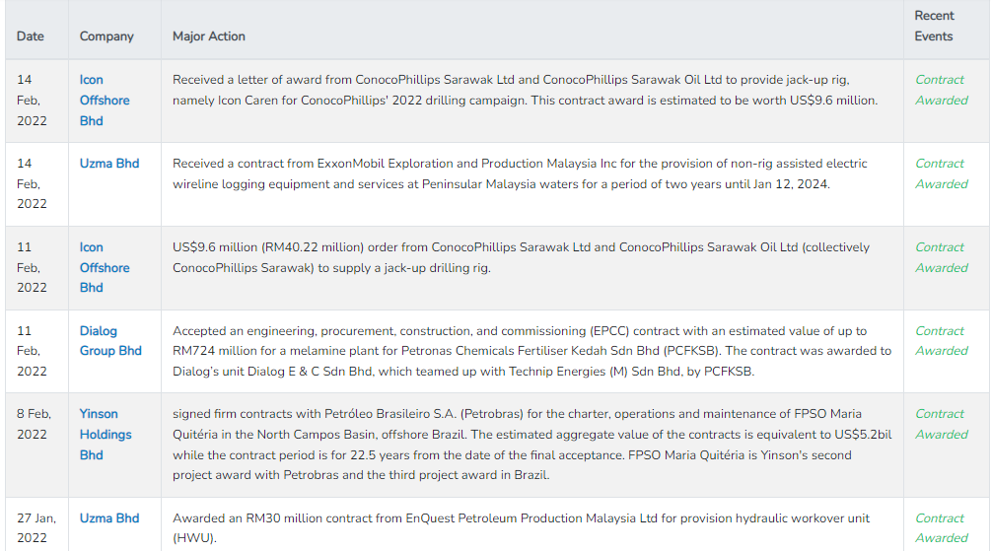Open the Dialog Group Bhd company link
The width and height of the screenshot is (991, 551).
click(x=110, y=341)
